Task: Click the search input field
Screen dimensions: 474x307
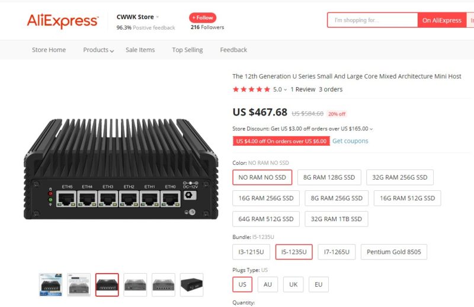Action: pyautogui.click(x=372, y=20)
